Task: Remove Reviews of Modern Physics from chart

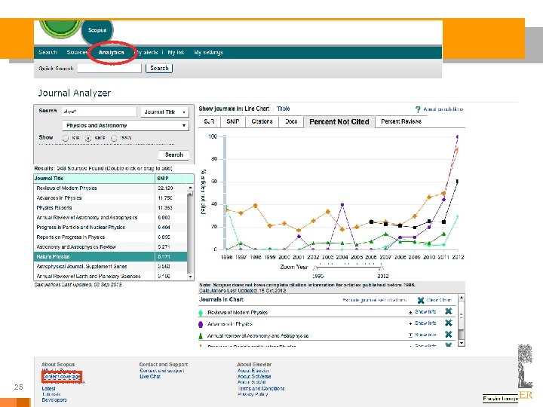Action: pyautogui.click(x=449, y=311)
